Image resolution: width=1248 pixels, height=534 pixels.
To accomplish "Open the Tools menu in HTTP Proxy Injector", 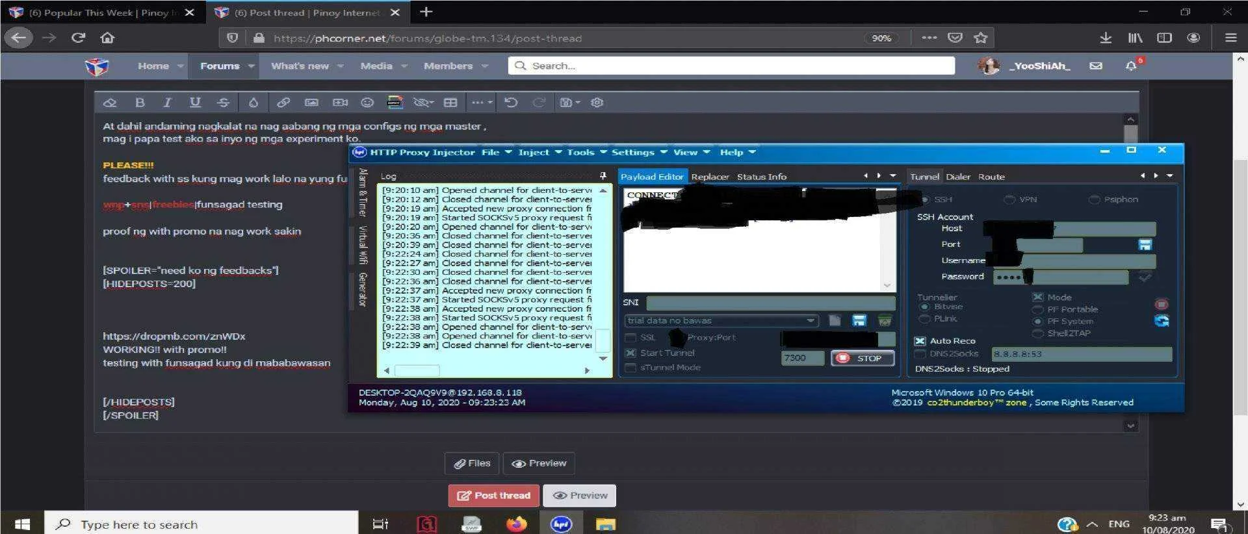I will point(587,152).
